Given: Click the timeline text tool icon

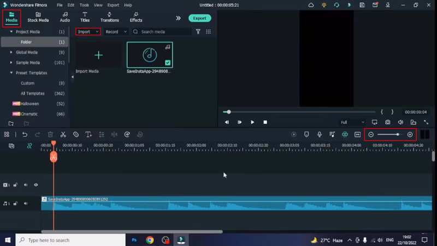Looking at the screenshot, I should pyautogui.click(x=88, y=134).
